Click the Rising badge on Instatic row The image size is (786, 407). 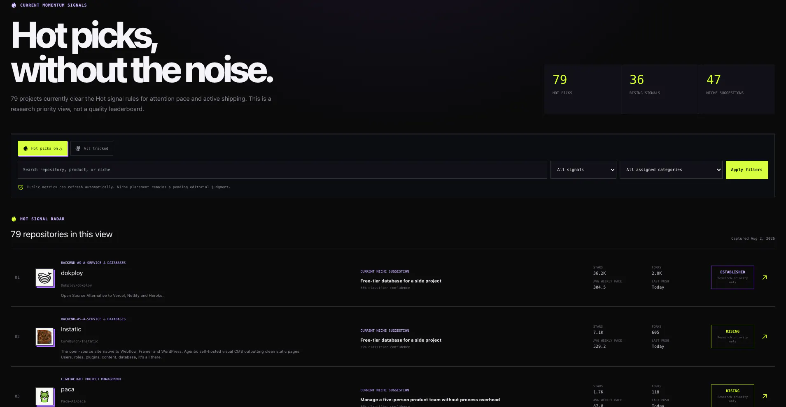pos(732,336)
